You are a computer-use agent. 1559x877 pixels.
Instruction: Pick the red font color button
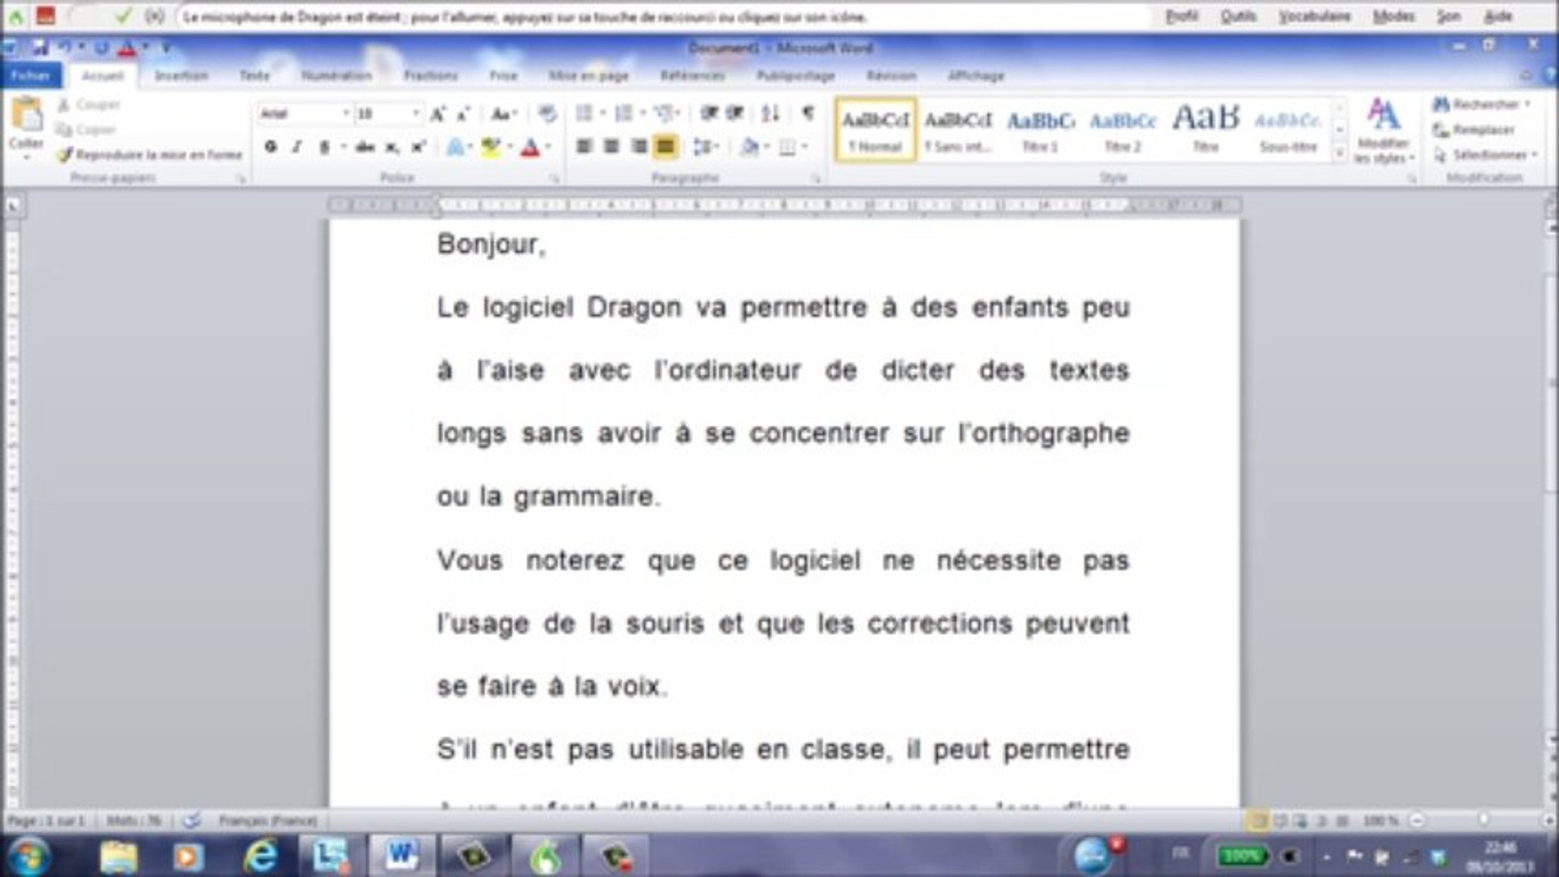pyautogui.click(x=530, y=147)
